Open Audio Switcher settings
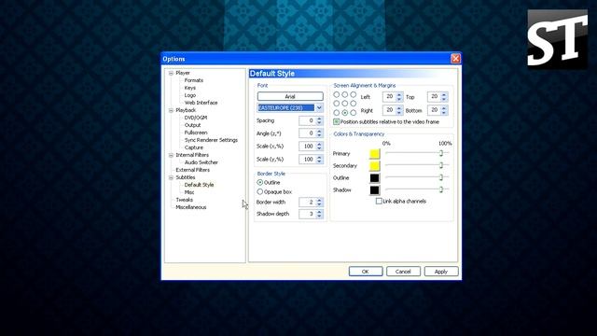The image size is (597, 336). click(x=201, y=162)
